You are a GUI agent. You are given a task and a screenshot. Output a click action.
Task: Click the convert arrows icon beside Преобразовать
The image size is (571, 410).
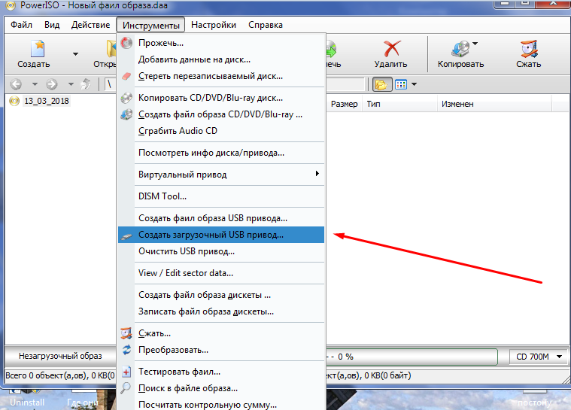tap(126, 350)
